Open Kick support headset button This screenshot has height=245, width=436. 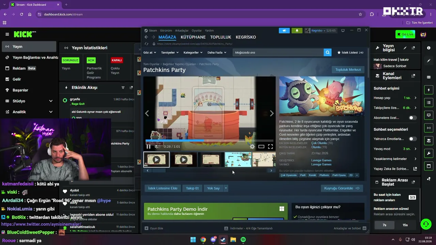[x=426, y=224]
